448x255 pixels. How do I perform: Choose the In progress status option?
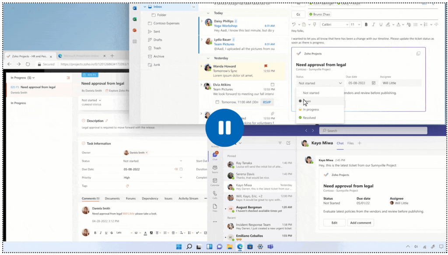311,110
